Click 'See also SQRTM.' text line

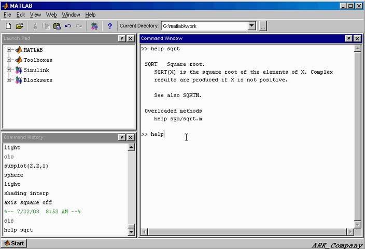178,95
